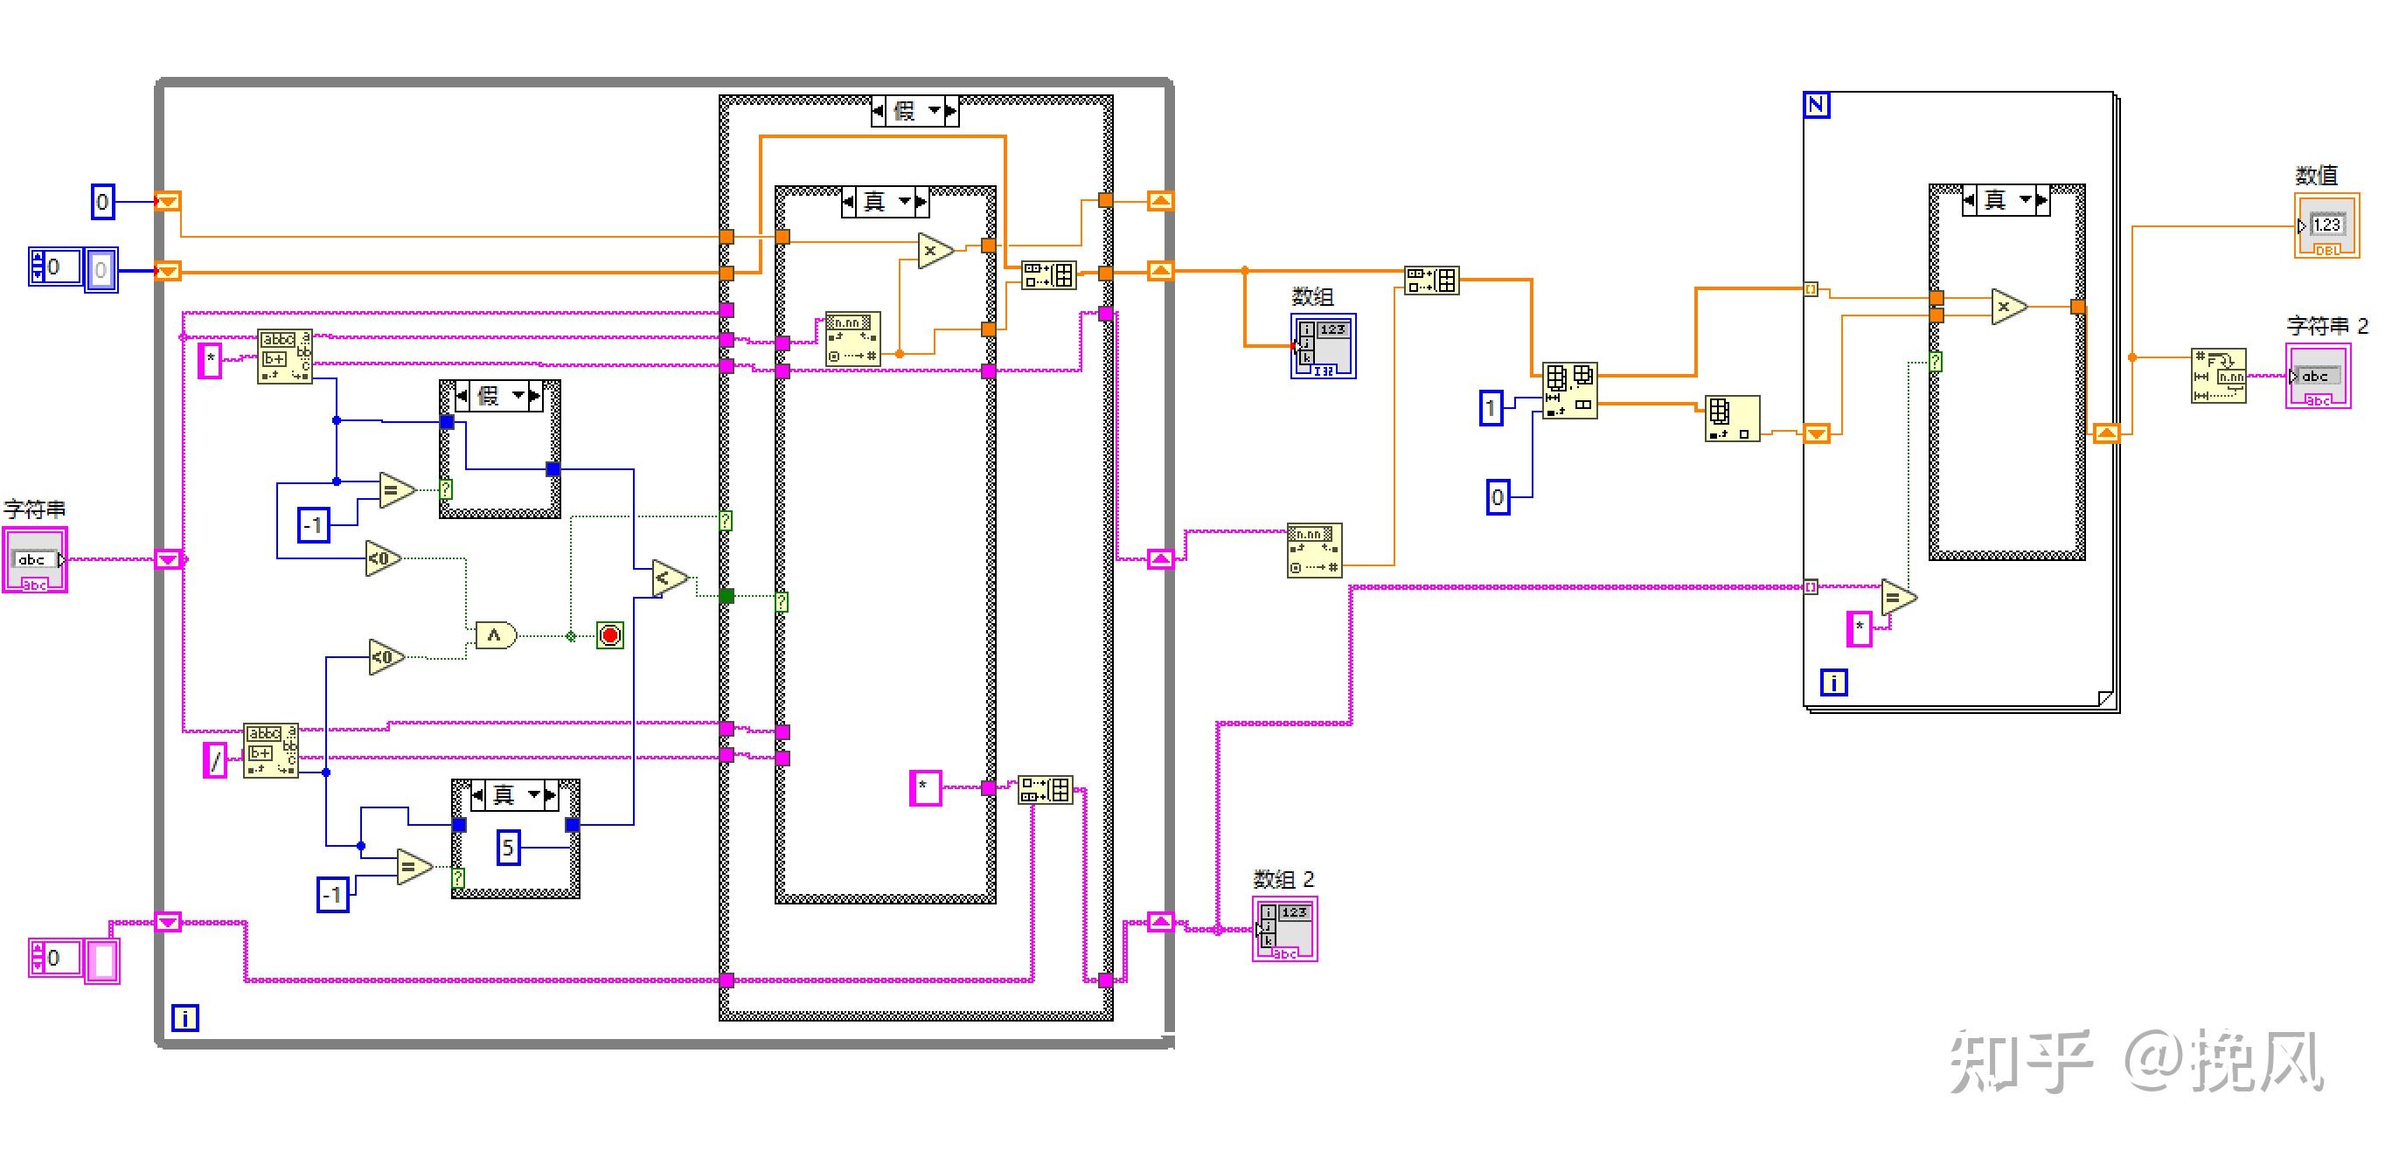This screenshot has width=2385, height=1157.
Task: Select the 数值 numeric DBL indicator
Action: (x=2326, y=225)
